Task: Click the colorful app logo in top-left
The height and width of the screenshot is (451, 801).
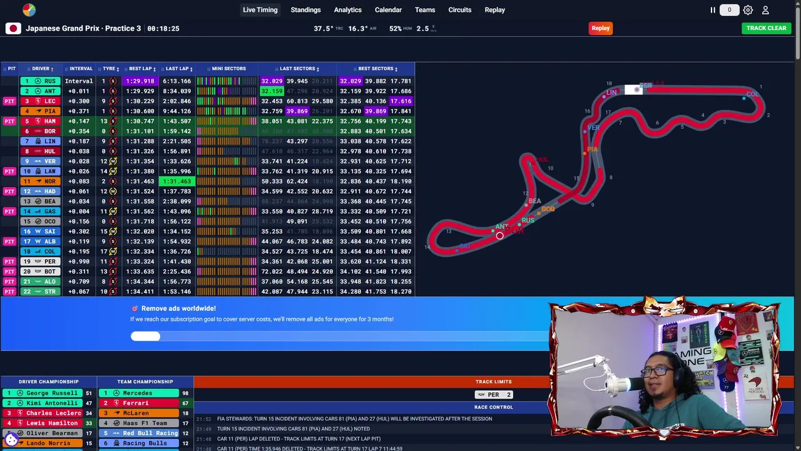Action: 29,10
